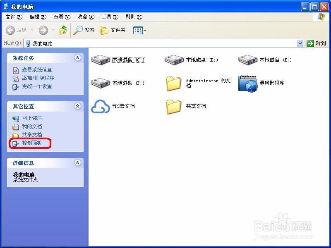Select Local Disk (D:) drive icon

pos(174,60)
